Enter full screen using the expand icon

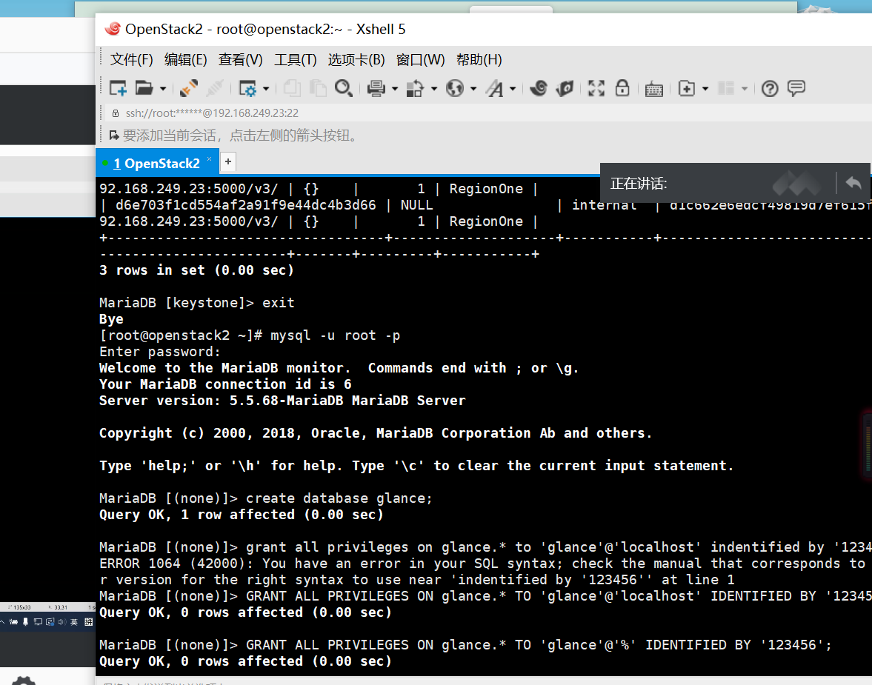click(x=596, y=88)
